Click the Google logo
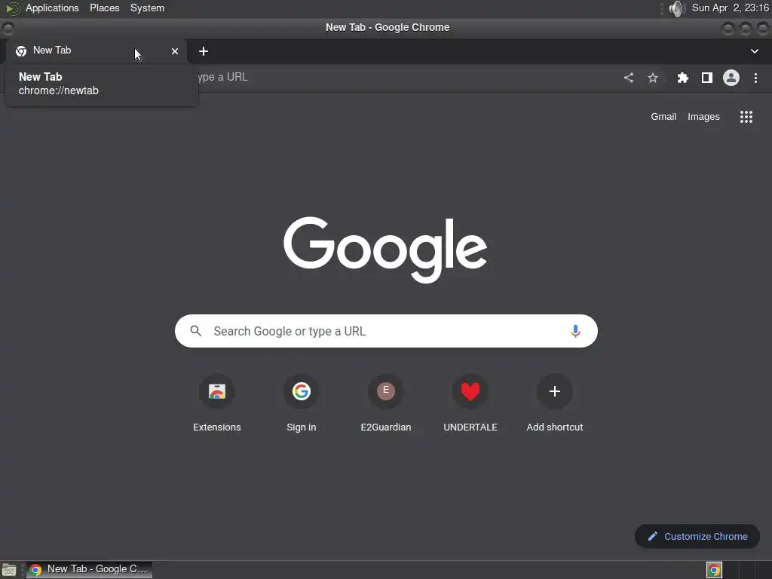The image size is (772, 579). (385, 249)
